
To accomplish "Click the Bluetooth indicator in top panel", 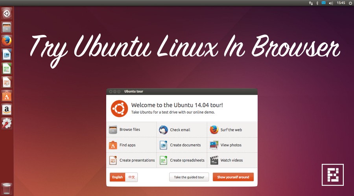I will [317, 3].
